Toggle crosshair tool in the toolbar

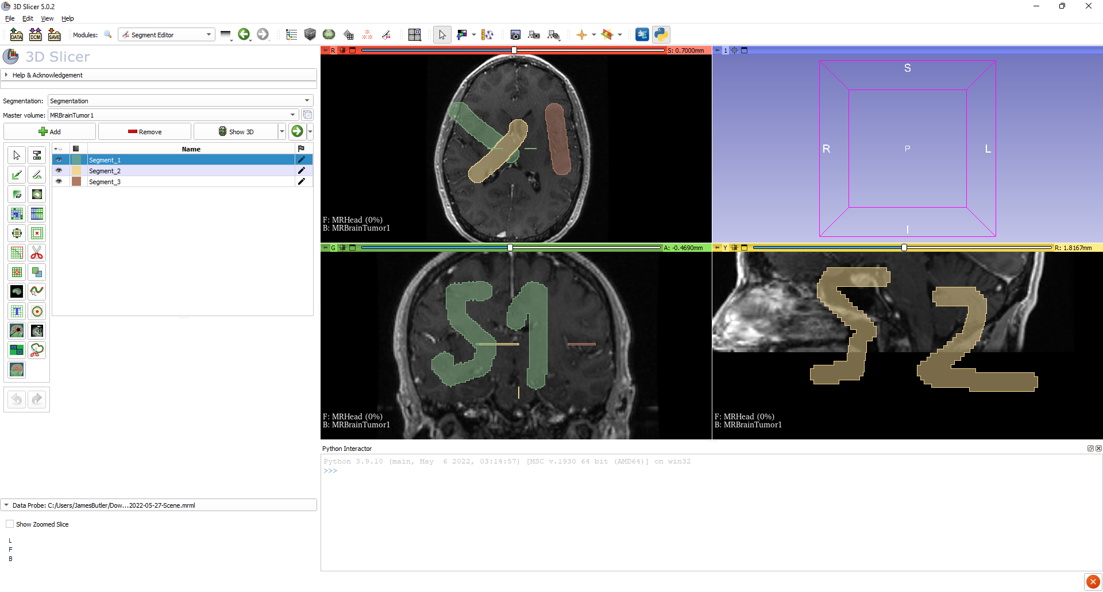tap(582, 35)
